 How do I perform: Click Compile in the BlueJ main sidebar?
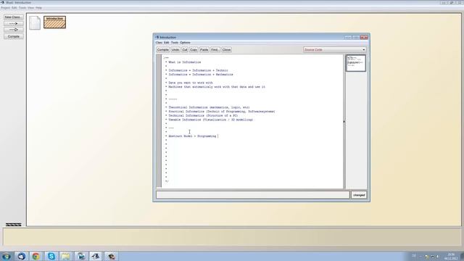click(13, 36)
